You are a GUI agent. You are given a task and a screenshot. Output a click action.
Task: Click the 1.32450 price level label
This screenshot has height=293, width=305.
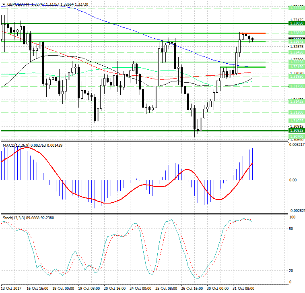pyautogui.click(x=297, y=52)
